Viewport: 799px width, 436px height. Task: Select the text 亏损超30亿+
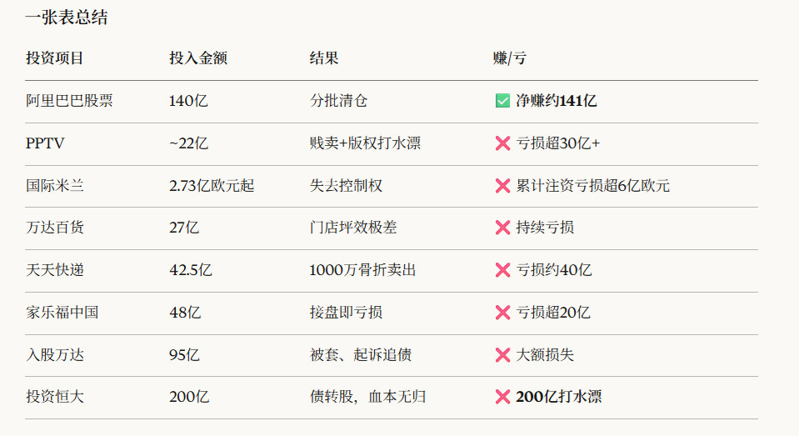(558, 143)
